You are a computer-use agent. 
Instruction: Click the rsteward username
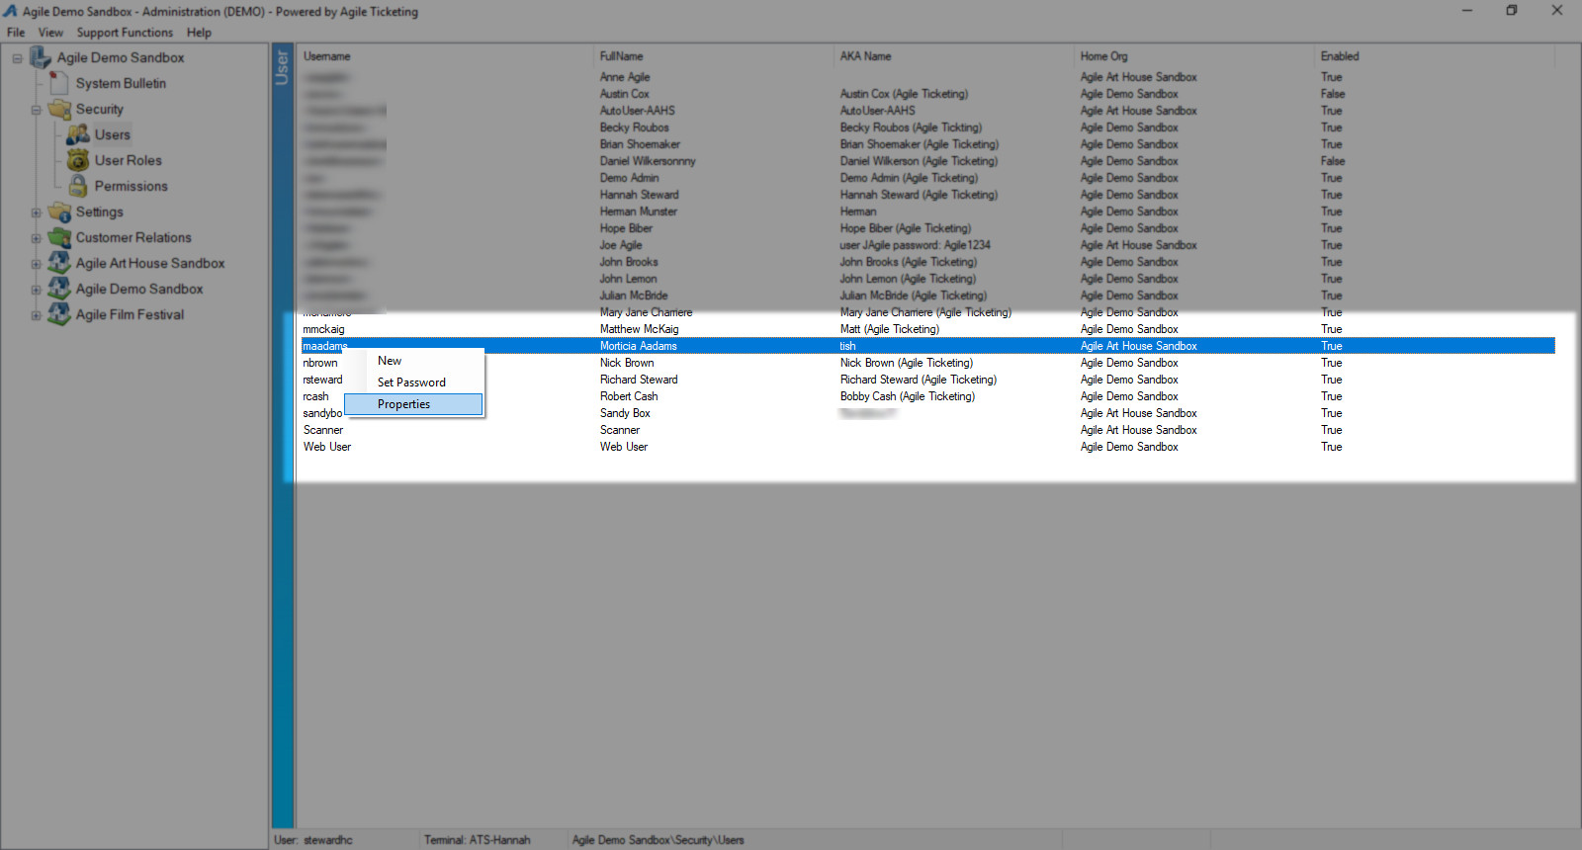tap(322, 380)
